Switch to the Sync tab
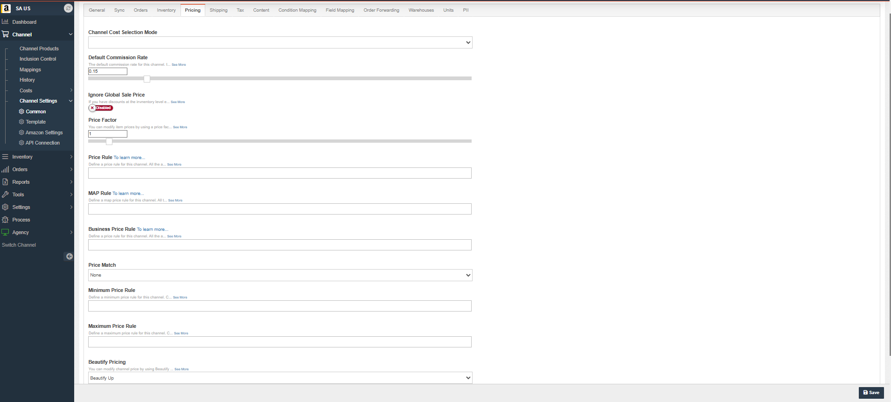 pyautogui.click(x=119, y=10)
